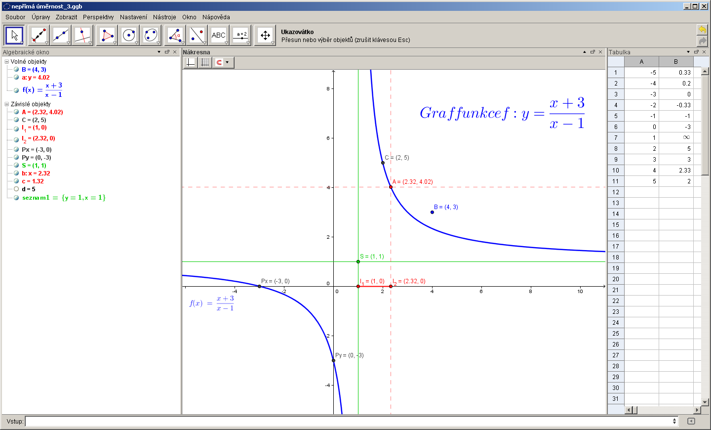Open Algebraické okno panel options arrow
Viewport: 711px width, 430px height.
point(159,52)
